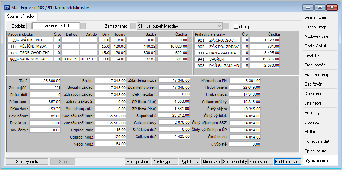Select the Vyúčtování section
Viewport: 342px width, 170px height.
click(320, 160)
